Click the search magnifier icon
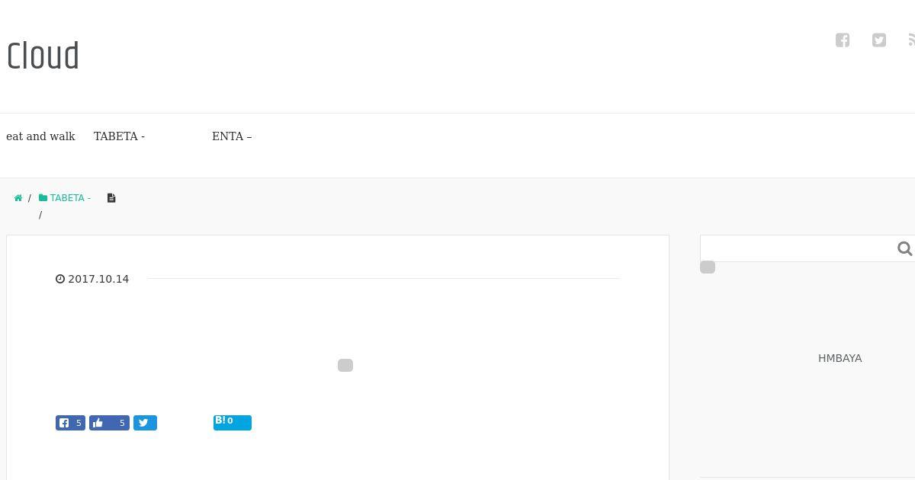This screenshot has width=915, height=480. (x=905, y=248)
